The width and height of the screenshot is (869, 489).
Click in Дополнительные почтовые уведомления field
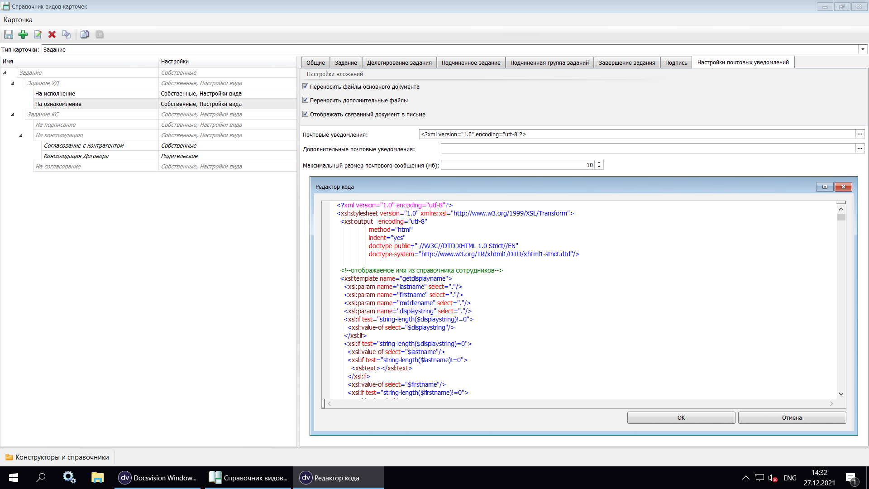click(x=648, y=149)
